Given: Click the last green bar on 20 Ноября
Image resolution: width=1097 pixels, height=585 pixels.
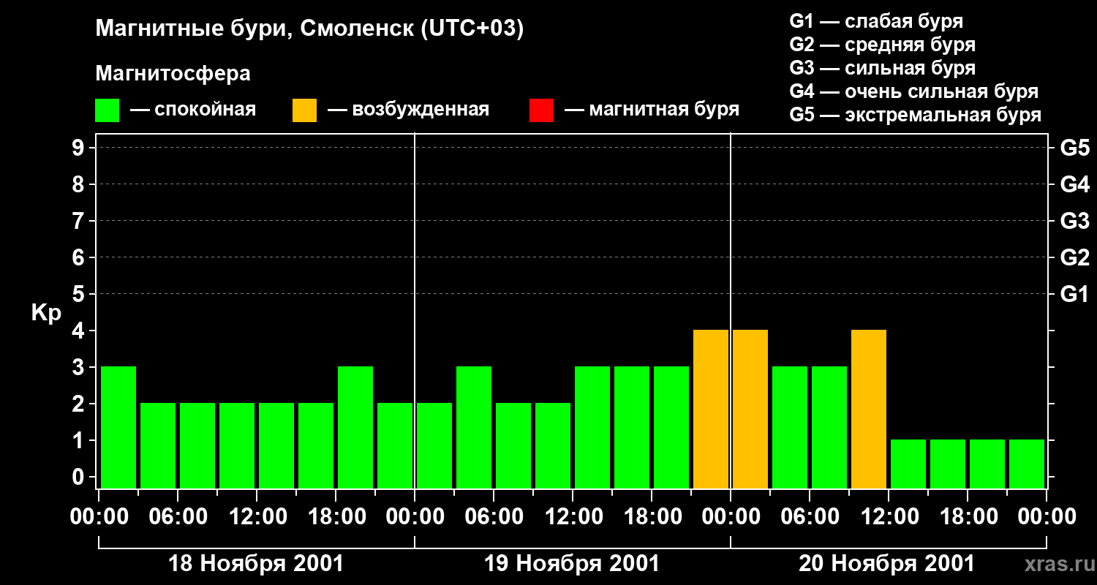Looking at the screenshot, I should click(1027, 464).
